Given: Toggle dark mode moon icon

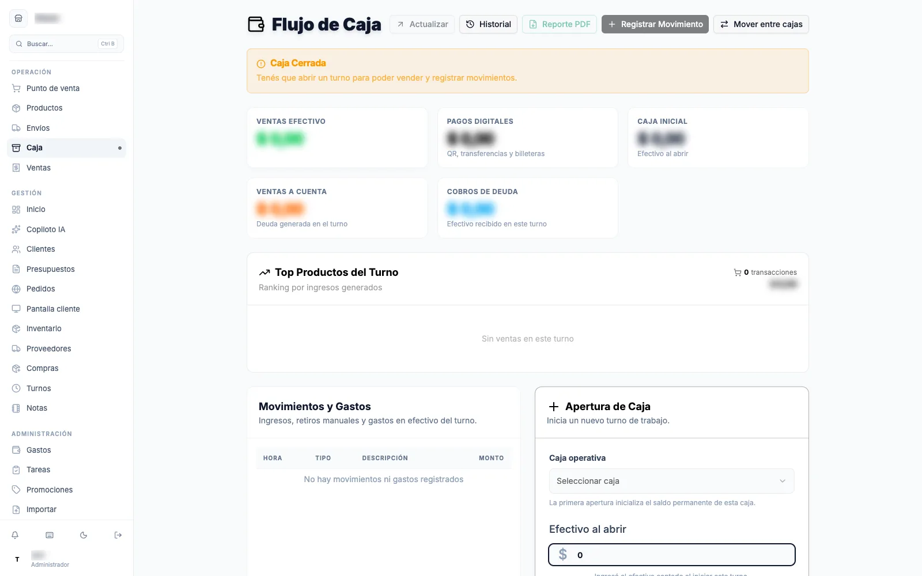Looking at the screenshot, I should (x=84, y=535).
